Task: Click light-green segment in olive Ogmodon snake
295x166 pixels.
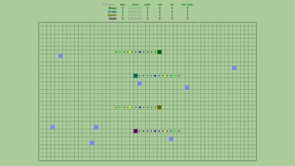Action: pos(120,107)
